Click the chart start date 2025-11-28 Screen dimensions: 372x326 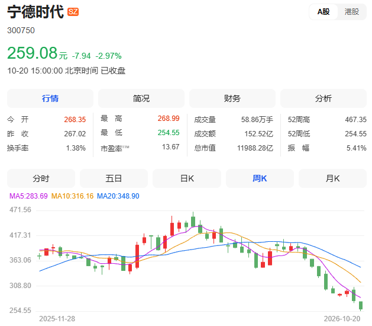coord(57,319)
